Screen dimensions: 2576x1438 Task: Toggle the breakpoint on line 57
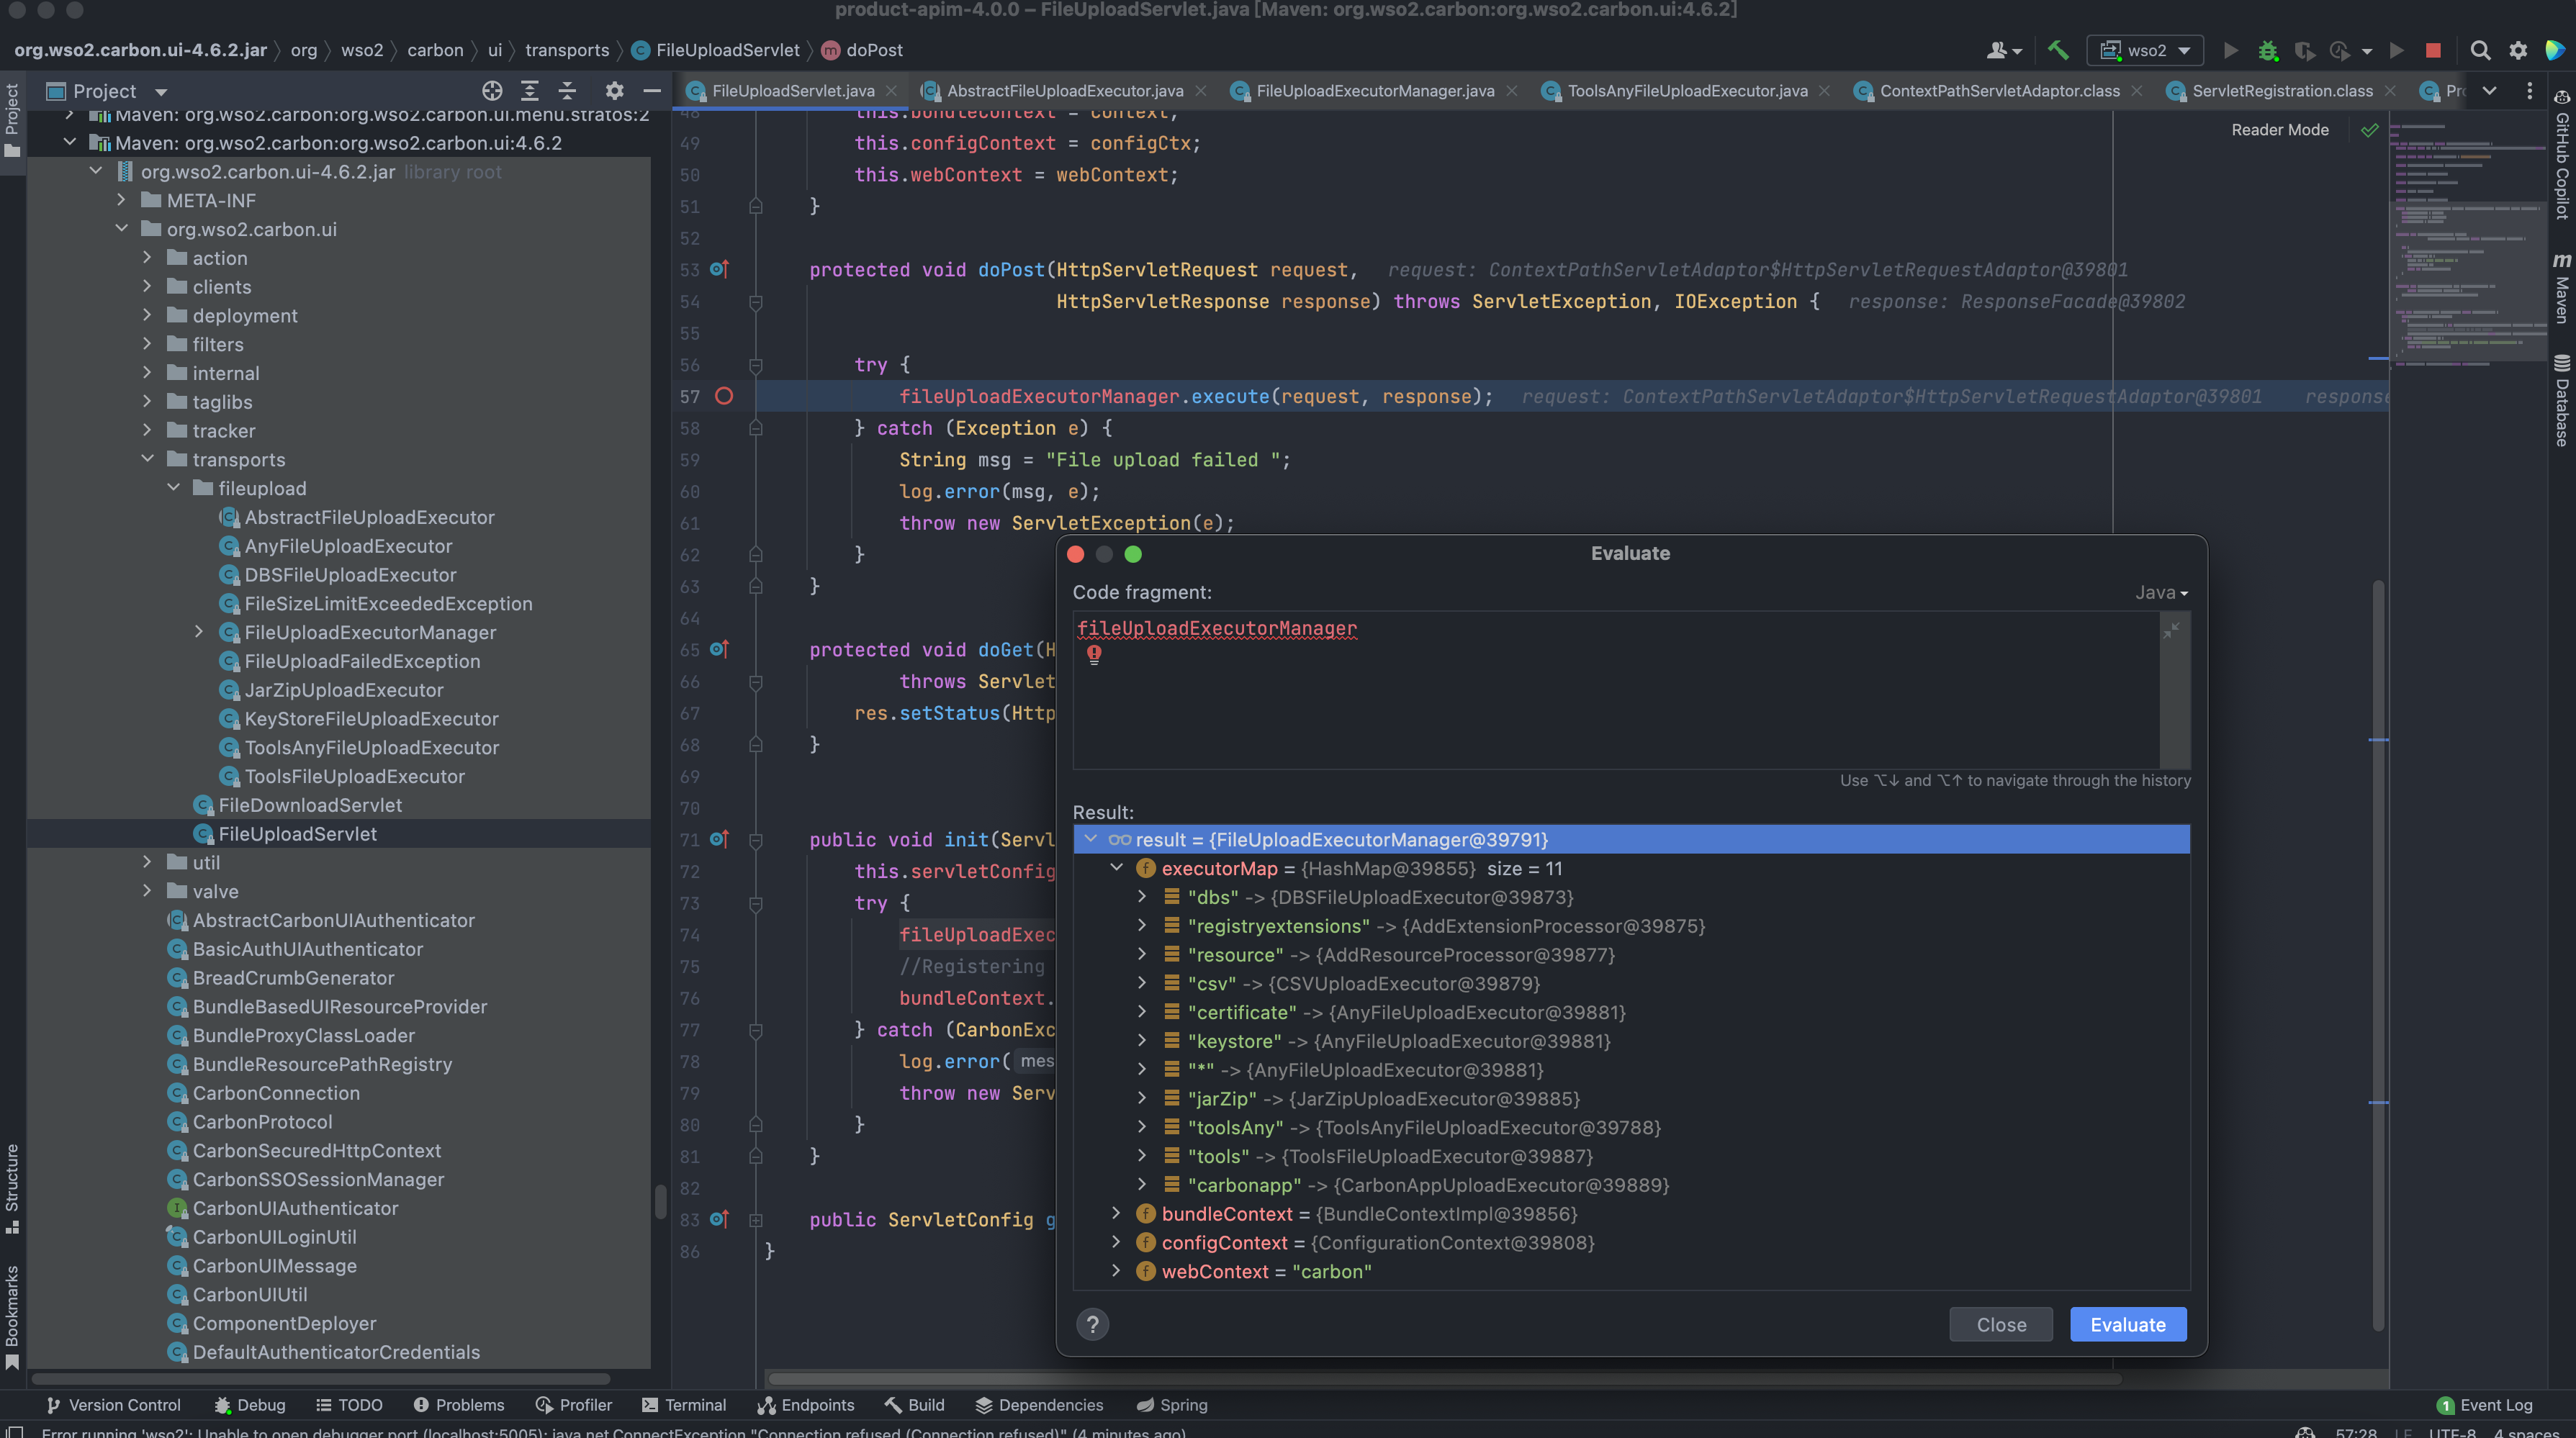coord(724,396)
